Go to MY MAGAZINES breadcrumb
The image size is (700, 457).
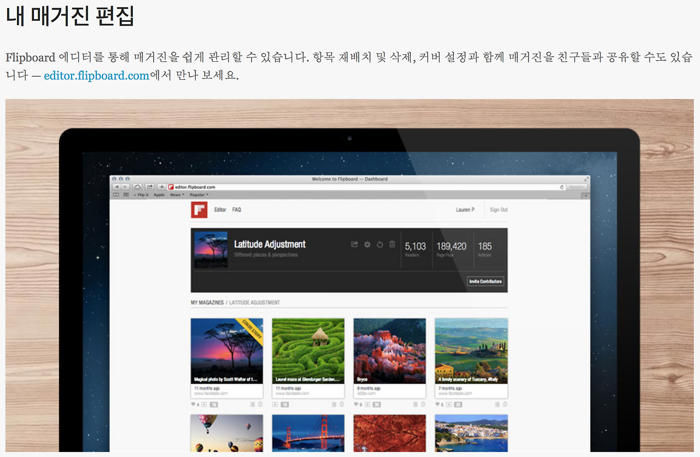[x=207, y=303]
